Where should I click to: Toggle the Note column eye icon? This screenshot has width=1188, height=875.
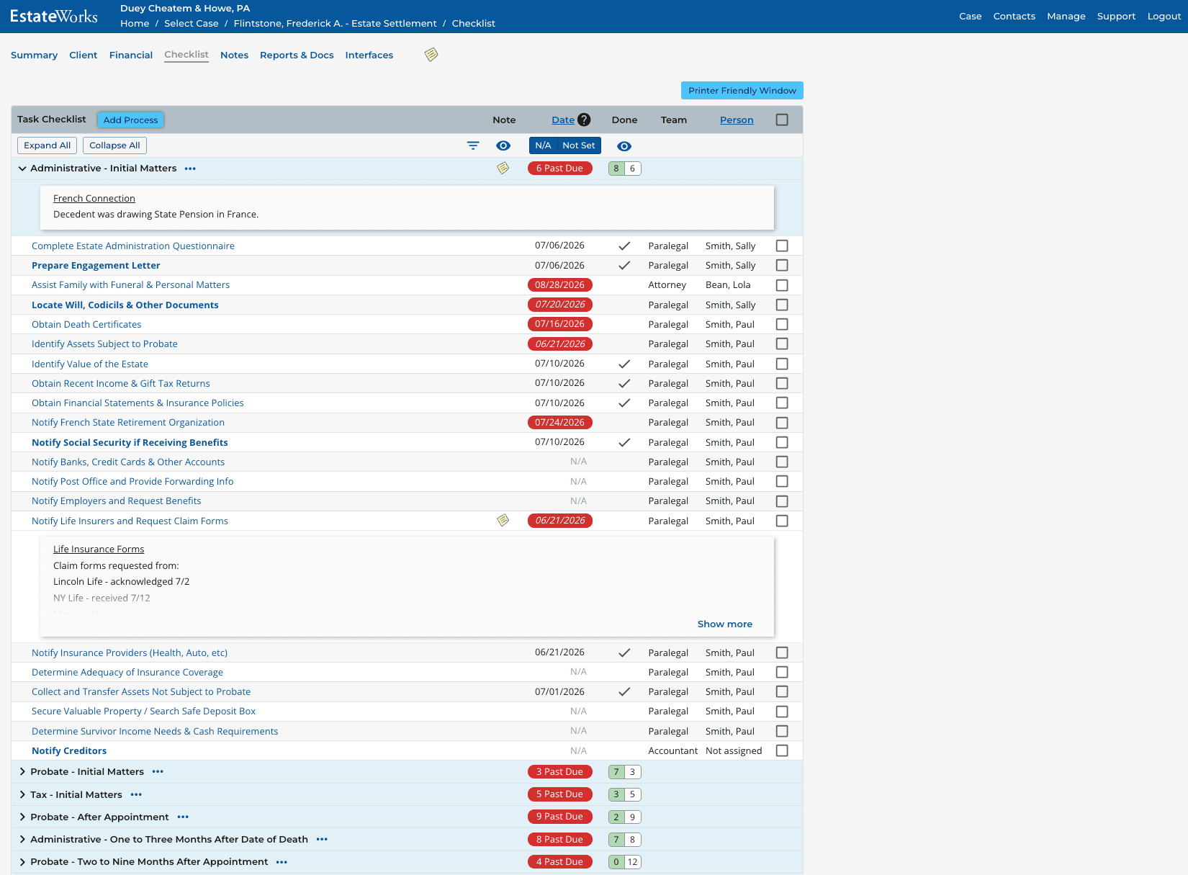503,145
